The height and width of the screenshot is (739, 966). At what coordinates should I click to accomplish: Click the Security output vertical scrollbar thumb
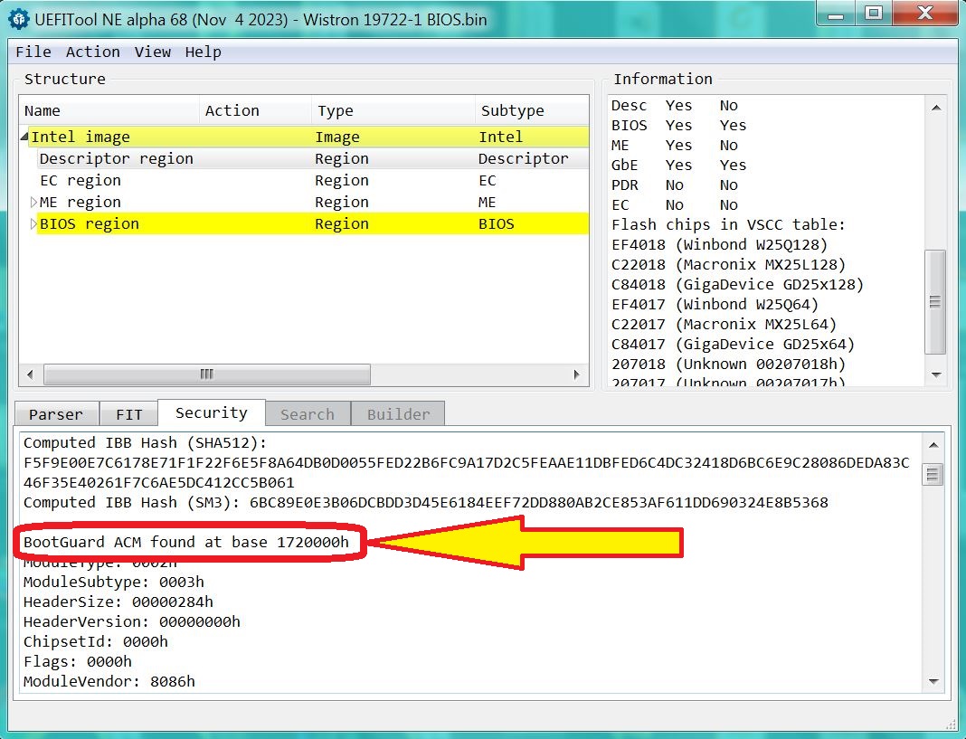(x=933, y=475)
